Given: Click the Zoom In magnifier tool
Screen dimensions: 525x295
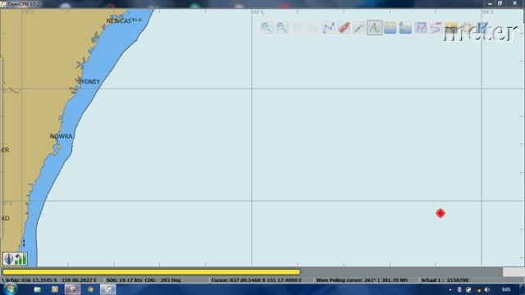Looking at the screenshot, I should pyautogui.click(x=267, y=27).
